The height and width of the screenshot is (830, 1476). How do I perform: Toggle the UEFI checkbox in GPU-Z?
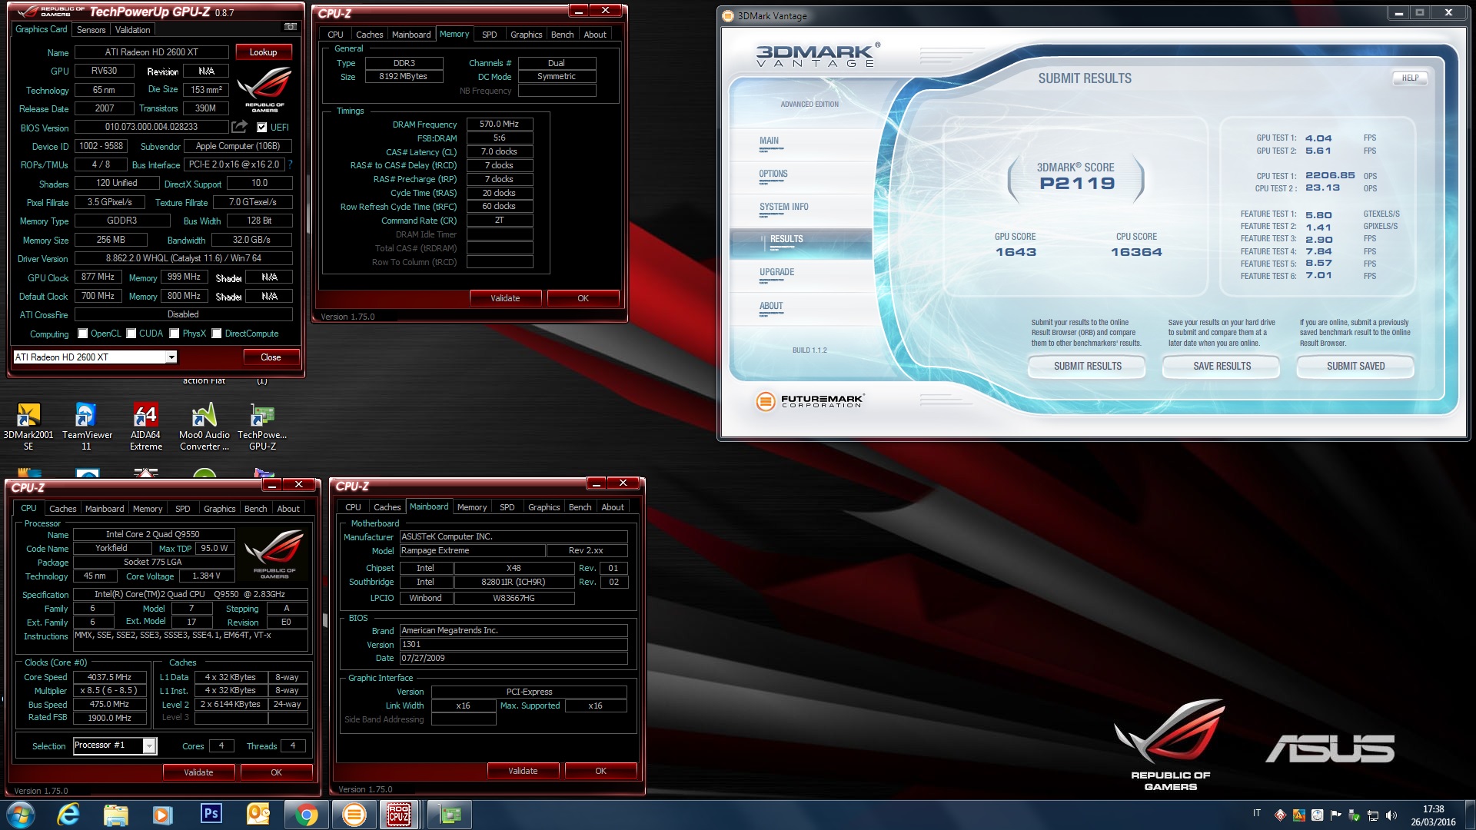262,128
